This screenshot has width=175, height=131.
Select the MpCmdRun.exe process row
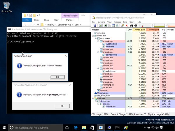pyautogui.click(x=133, y=96)
